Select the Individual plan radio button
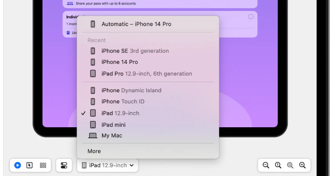 click(251, 17)
